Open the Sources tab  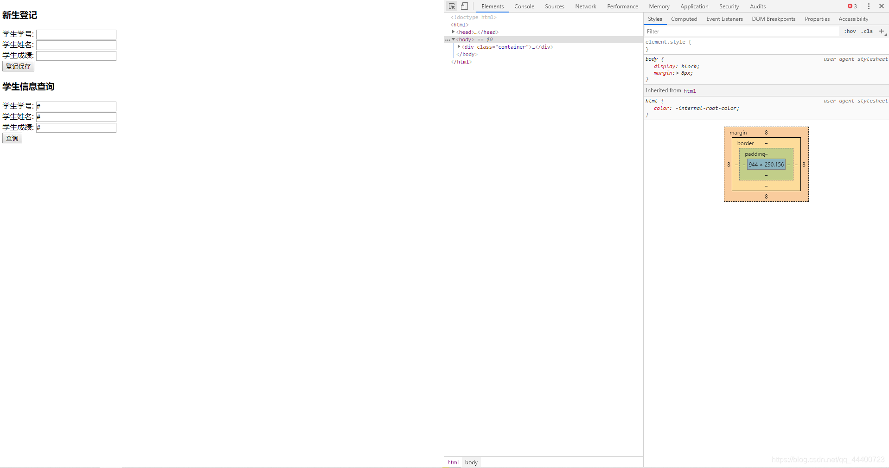click(x=555, y=6)
